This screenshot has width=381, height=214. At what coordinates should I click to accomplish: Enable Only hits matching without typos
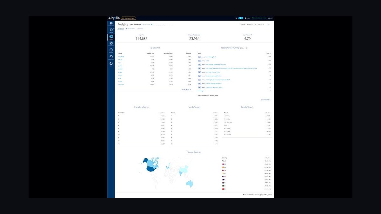[x=197, y=95]
